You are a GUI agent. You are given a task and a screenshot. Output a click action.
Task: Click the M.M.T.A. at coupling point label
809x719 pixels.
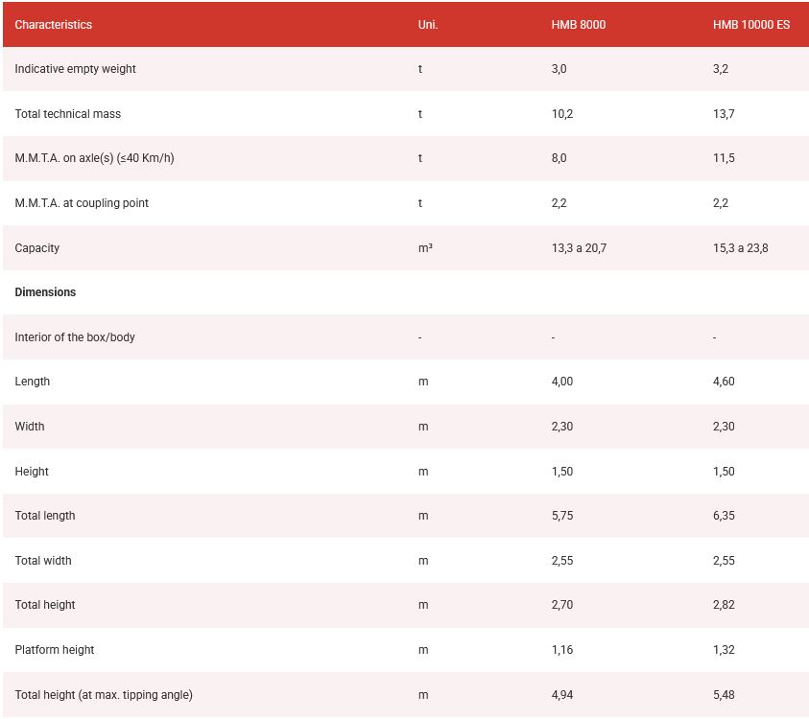click(x=82, y=203)
